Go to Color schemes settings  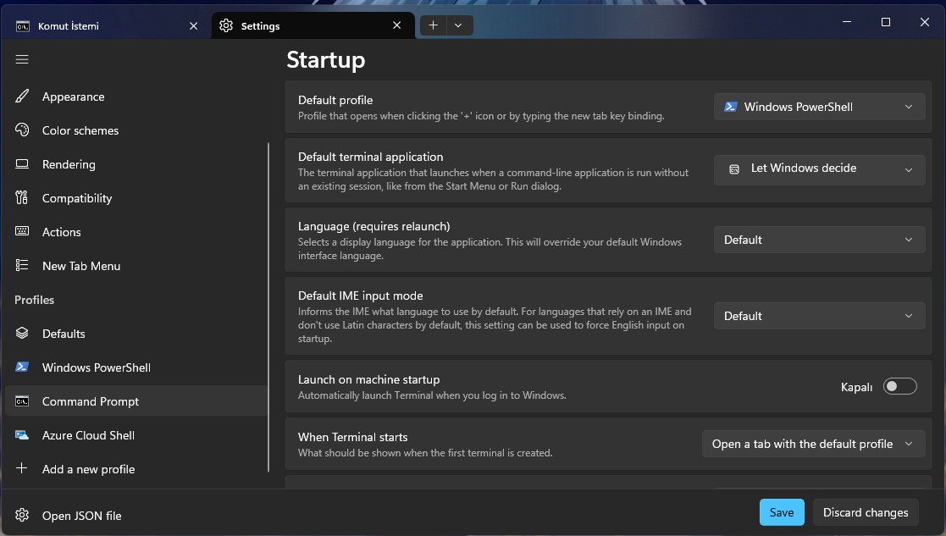pyautogui.click(x=136, y=130)
